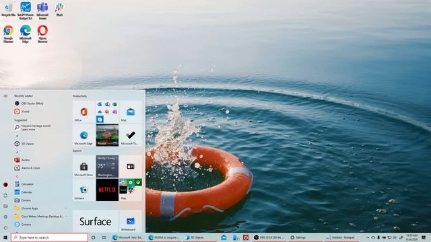
Task: Open the Recycle Bin desktop icon
Action: pyautogui.click(x=9, y=10)
